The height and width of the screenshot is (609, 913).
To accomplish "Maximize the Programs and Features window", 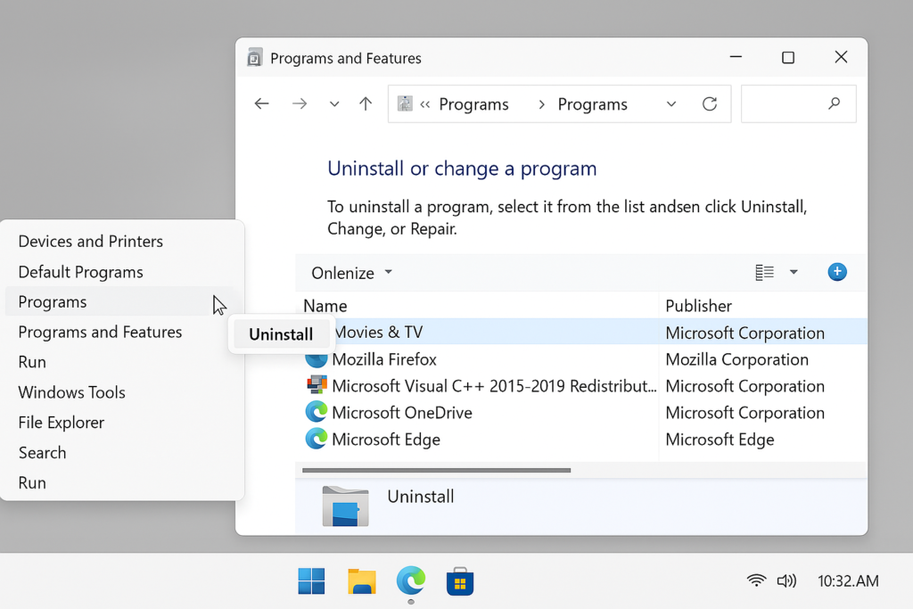I will 788,57.
